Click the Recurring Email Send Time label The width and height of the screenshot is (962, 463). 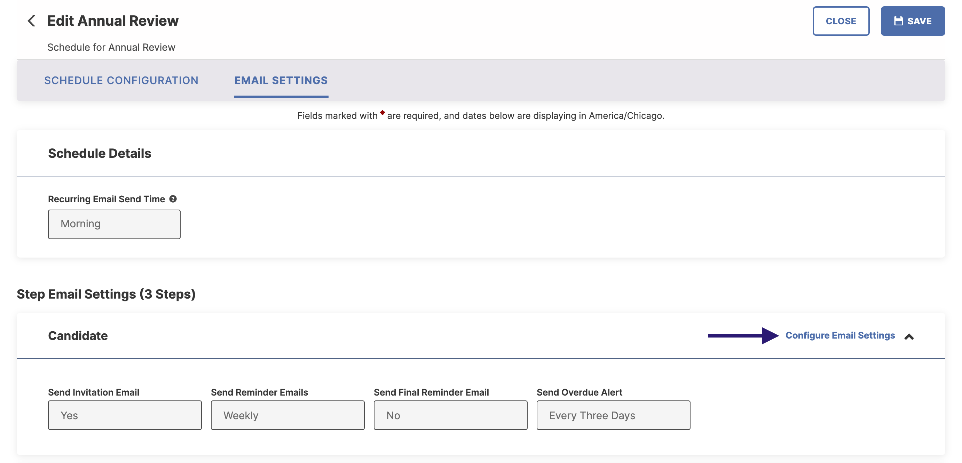(107, 199)
